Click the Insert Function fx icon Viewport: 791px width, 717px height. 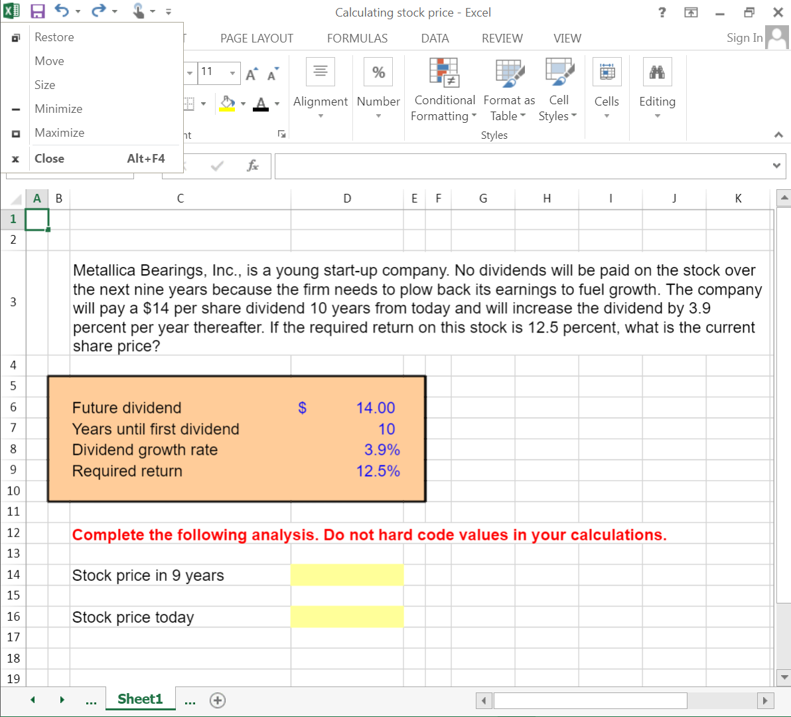pyautogui.click(x=253, y=166)
